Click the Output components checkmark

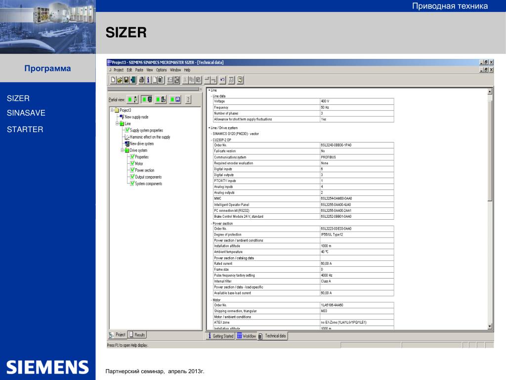pyautogui.click(x=132, y=177)
